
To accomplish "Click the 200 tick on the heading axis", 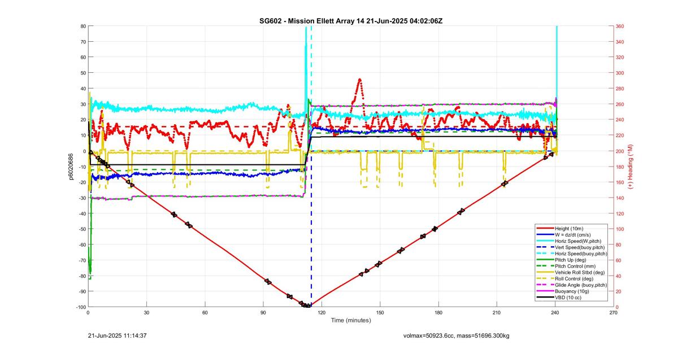I will (x=620, y=151).
